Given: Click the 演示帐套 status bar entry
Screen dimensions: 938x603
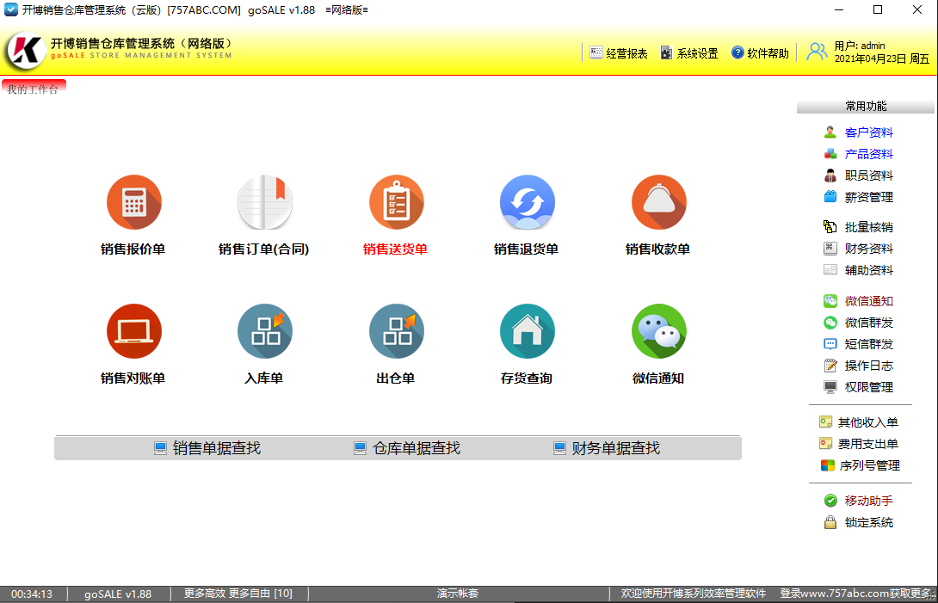Looking at the screenshot, I should pyautogui.click(x=458, y=594).
